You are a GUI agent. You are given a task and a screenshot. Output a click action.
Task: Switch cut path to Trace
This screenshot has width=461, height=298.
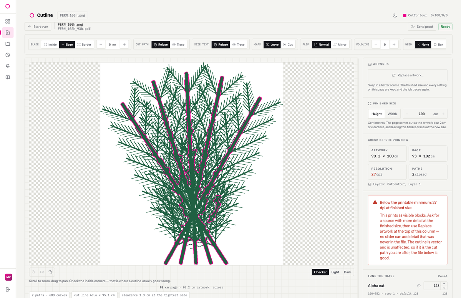178,45
